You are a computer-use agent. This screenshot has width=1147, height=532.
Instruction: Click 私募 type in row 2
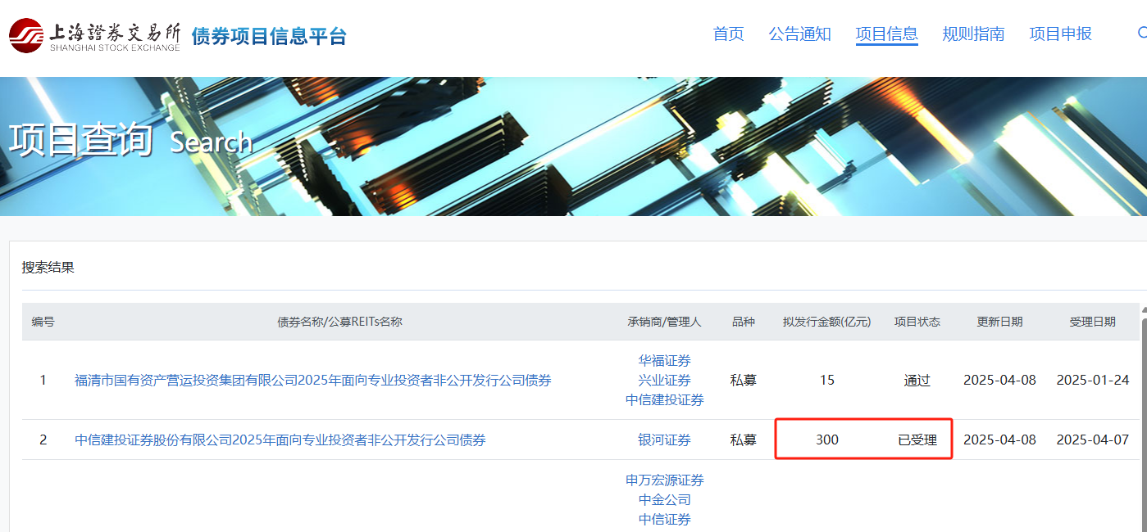(744, 440)
